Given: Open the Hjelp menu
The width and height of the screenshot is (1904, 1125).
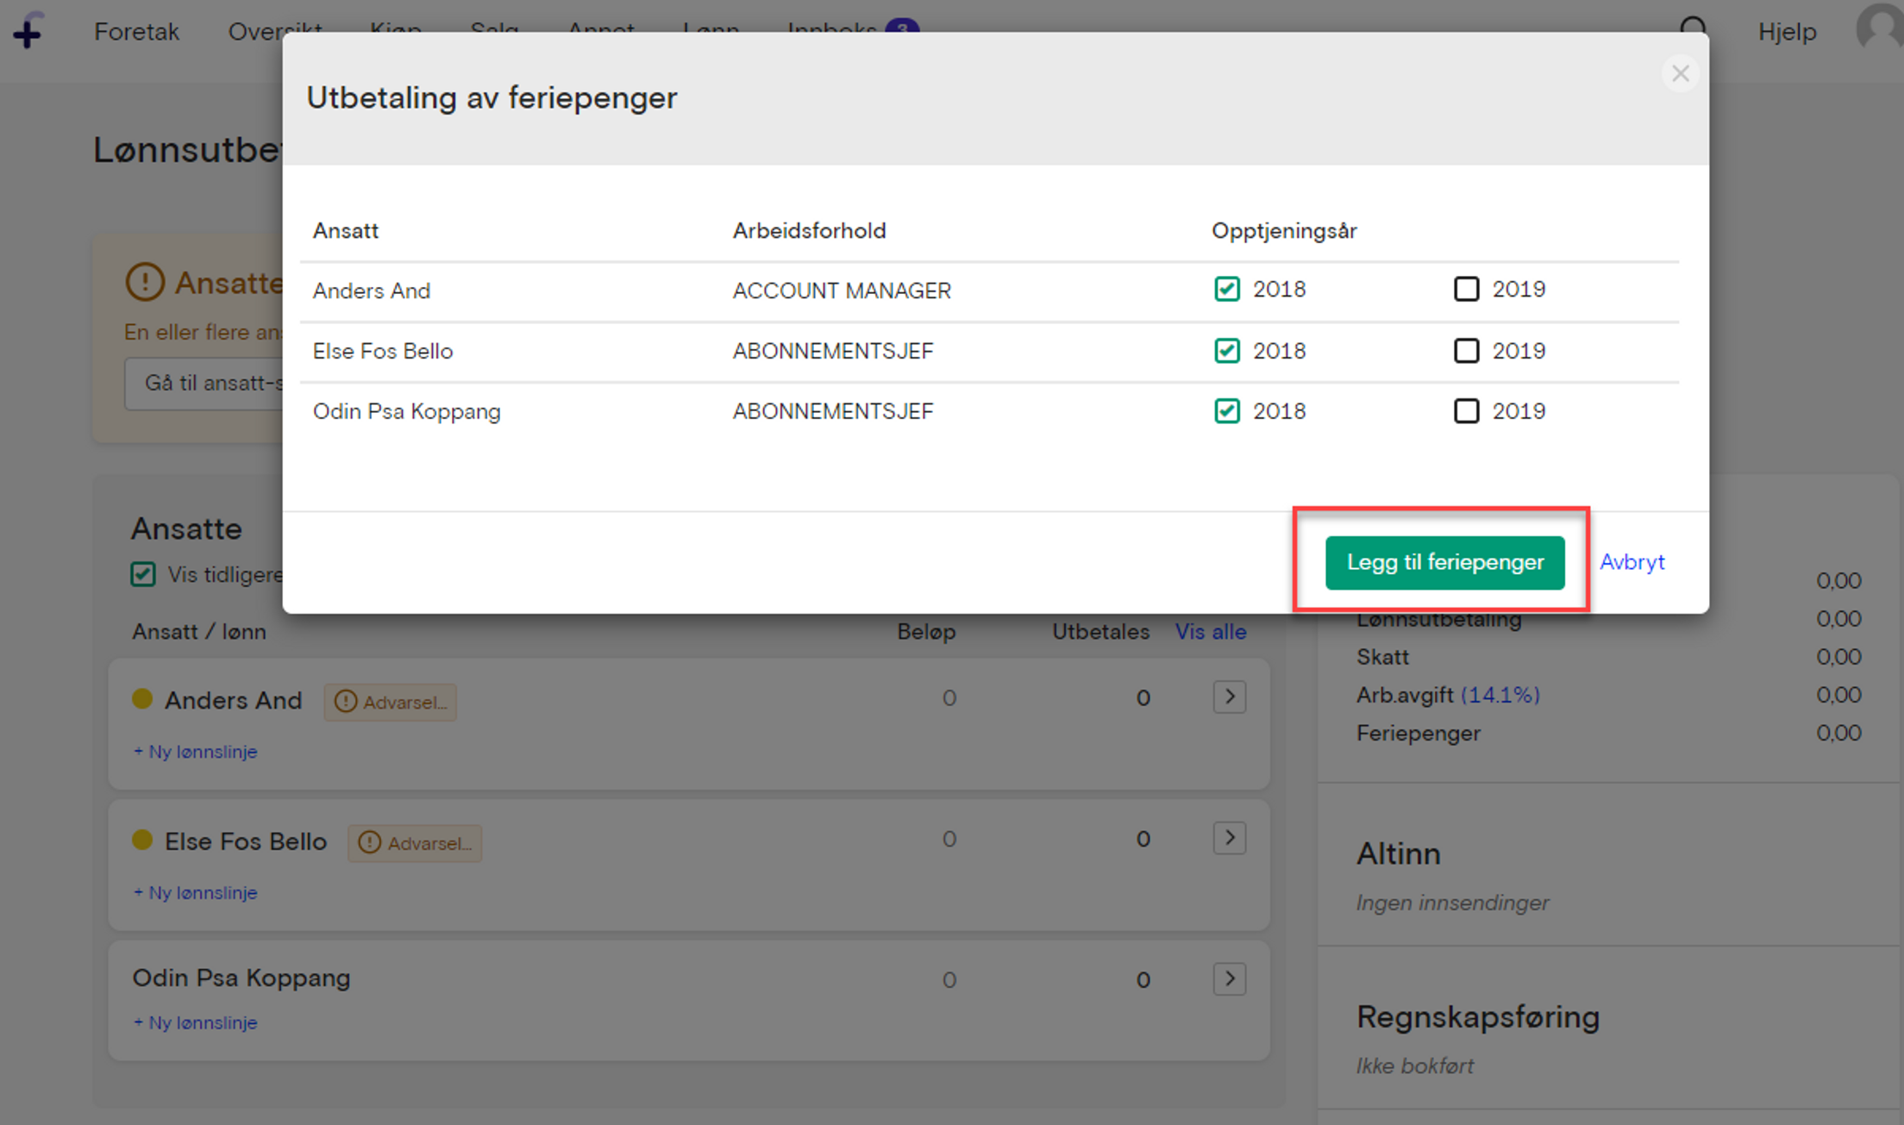Looking at the screenshot, I should 1787,32.
